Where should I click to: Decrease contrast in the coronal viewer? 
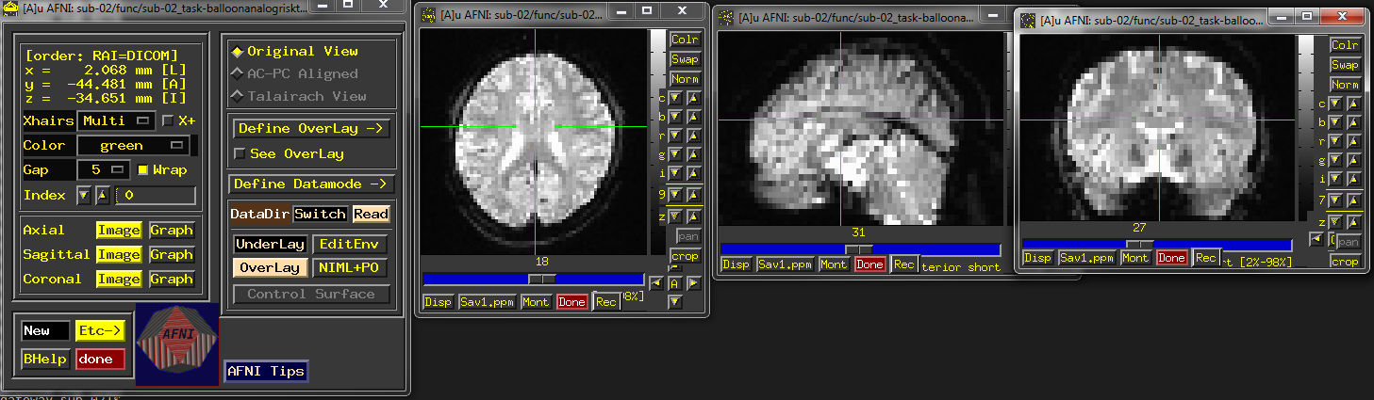pos(1335,104)
